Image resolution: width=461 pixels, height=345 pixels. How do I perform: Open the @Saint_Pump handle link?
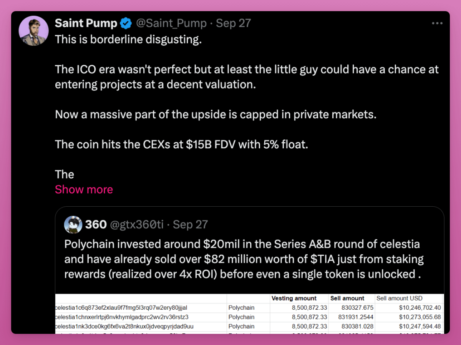point(171,23)
